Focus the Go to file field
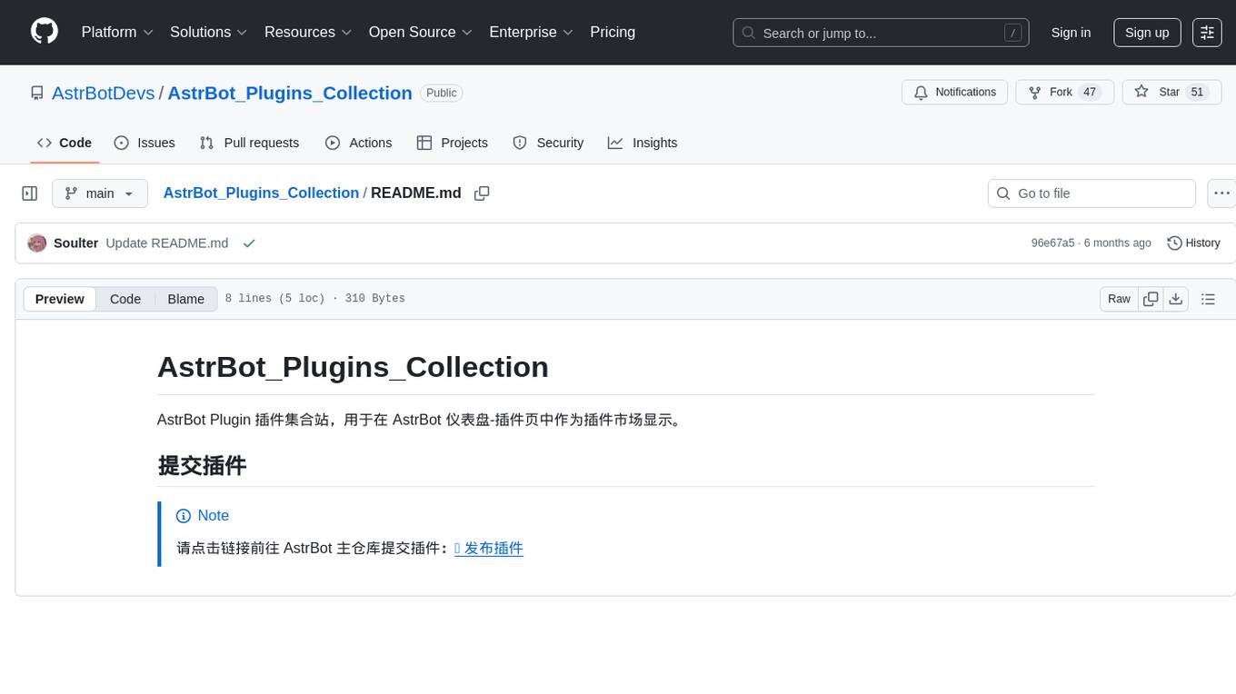Image resolution: width=1236 pixels, height=694 pixels. click(1091, 193)
